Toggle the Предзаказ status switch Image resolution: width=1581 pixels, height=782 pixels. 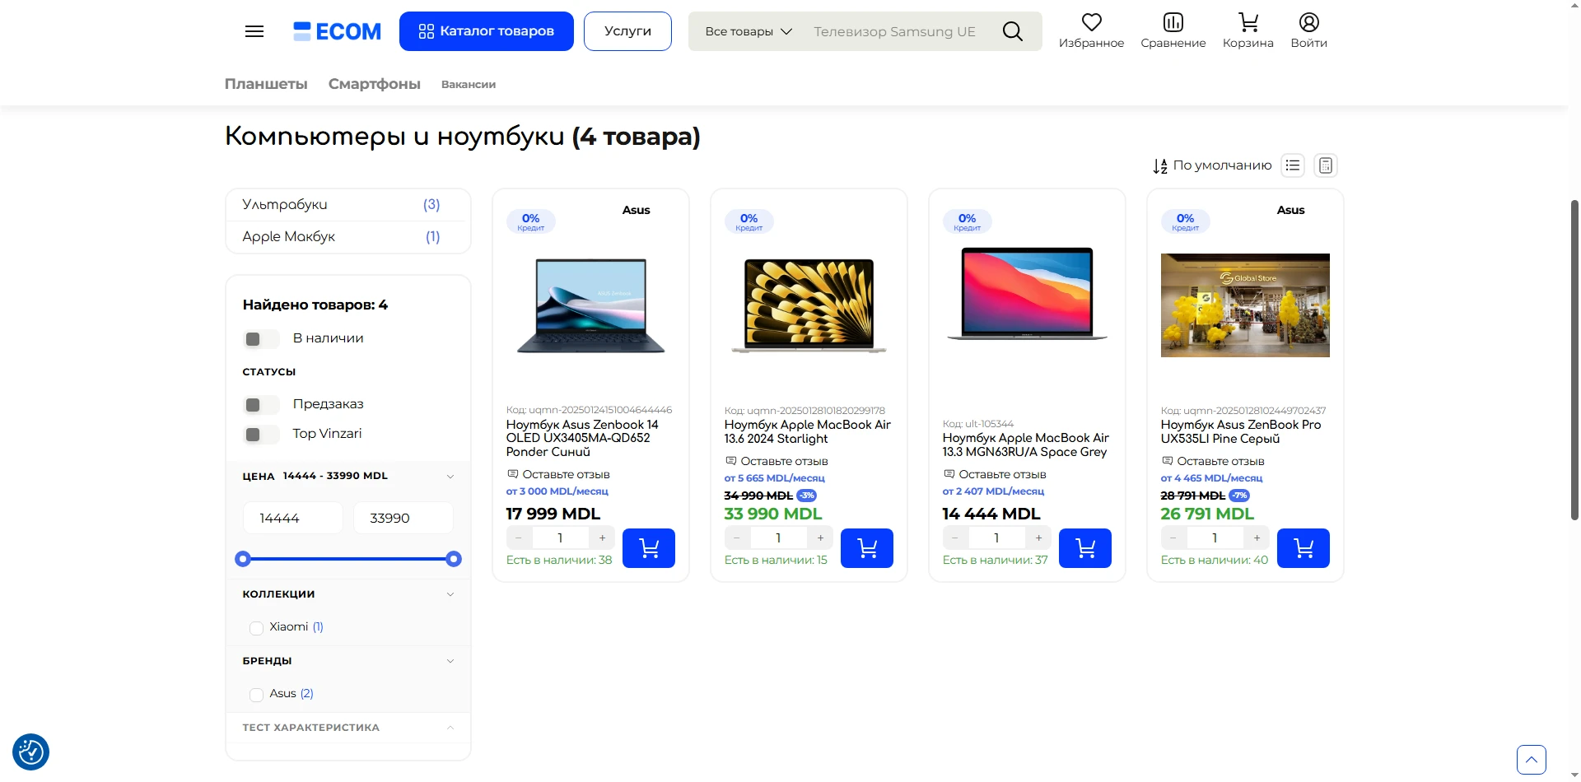click(x=261, y=405)
